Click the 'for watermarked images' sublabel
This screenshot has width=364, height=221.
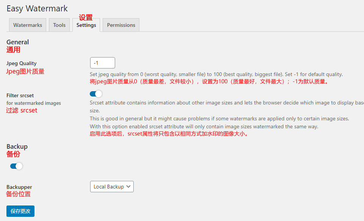pos(34,103)
